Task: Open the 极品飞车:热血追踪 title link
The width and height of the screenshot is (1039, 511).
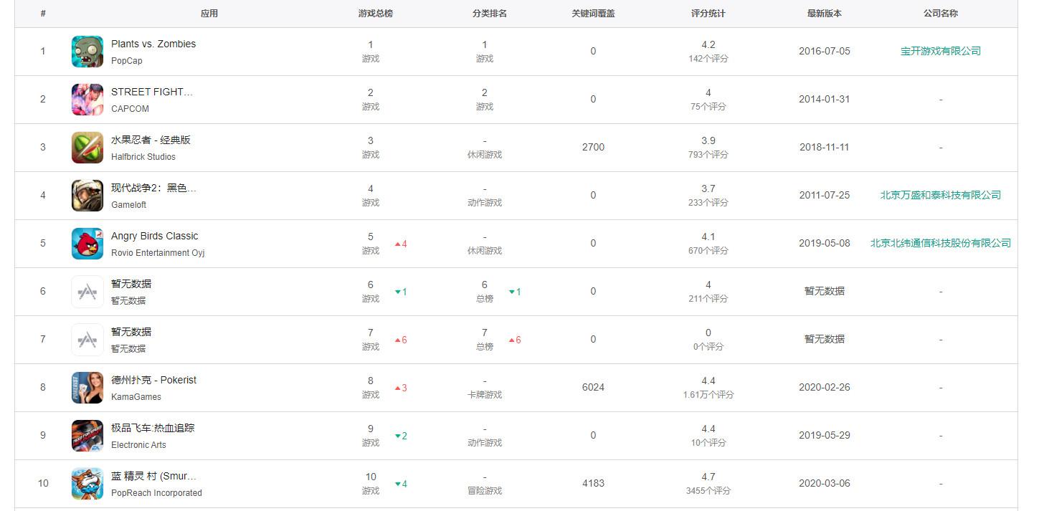Action: point(153,428)
